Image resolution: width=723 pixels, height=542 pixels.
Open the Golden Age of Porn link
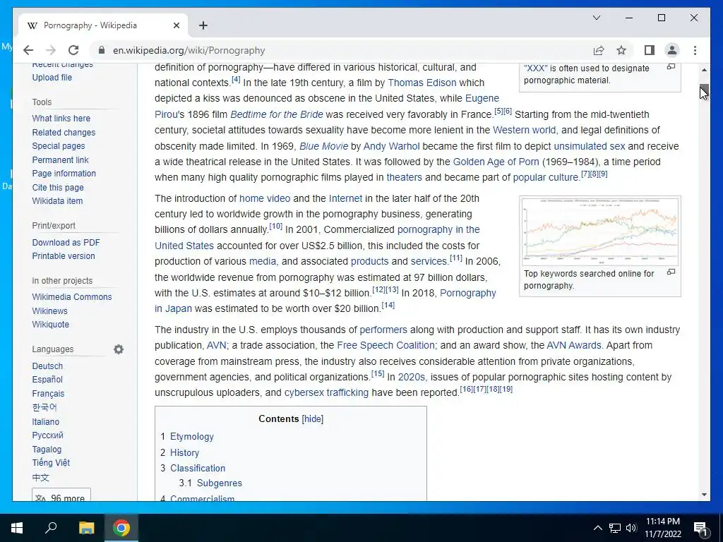click(496, 162)
